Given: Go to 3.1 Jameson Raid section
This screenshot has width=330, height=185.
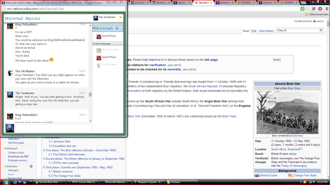Looking at the screenshot, I should click(x=59, y=142).
